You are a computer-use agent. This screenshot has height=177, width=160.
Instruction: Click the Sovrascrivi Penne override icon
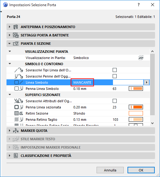(x=19, y=76)
